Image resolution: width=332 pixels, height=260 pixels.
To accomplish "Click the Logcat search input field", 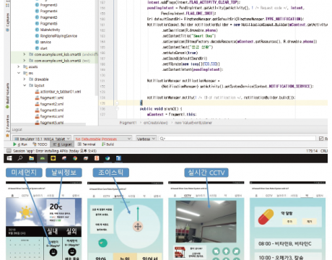I will pos(237,139).
